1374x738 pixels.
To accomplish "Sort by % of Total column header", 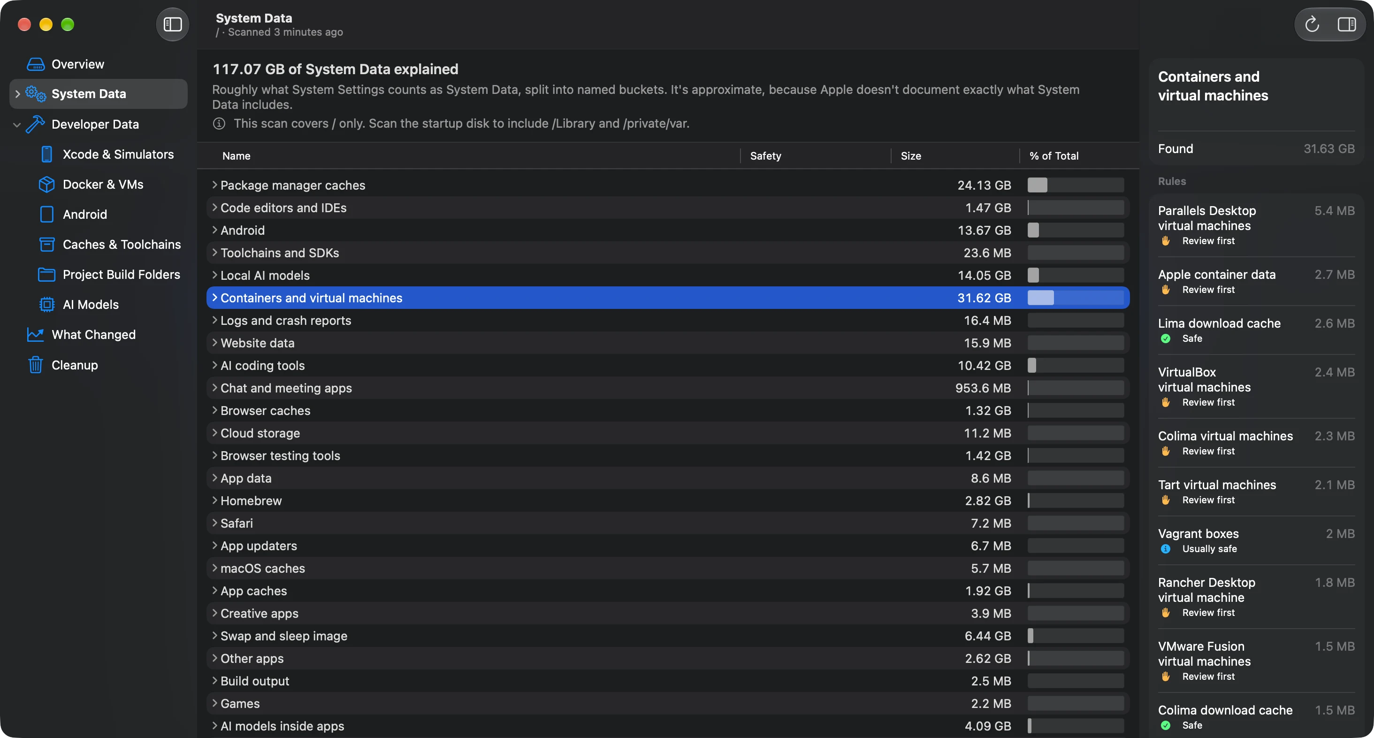I will click(1053, 156).
